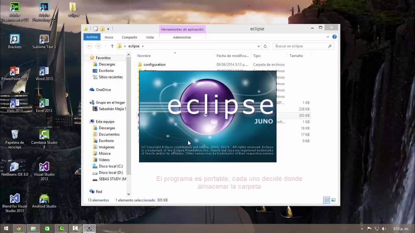Switch to large icons view in status bar
The width and height of the screenshot is (415, 233).
pos(333,200)
